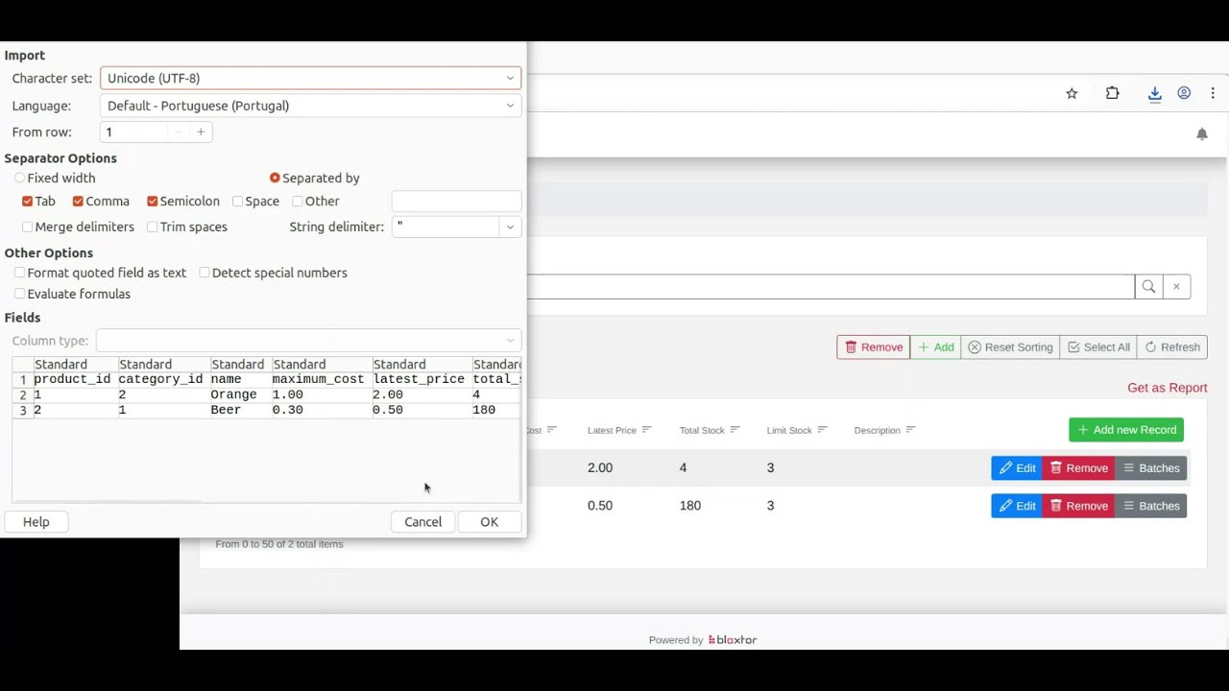The height and width of the screenshot is (691, 1229).
Task: Open the Column type dropdown
Action: point(308,341)
